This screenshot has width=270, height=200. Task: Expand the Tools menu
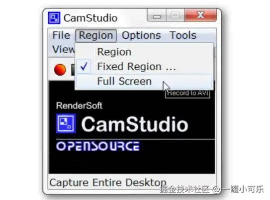(183, 35)
